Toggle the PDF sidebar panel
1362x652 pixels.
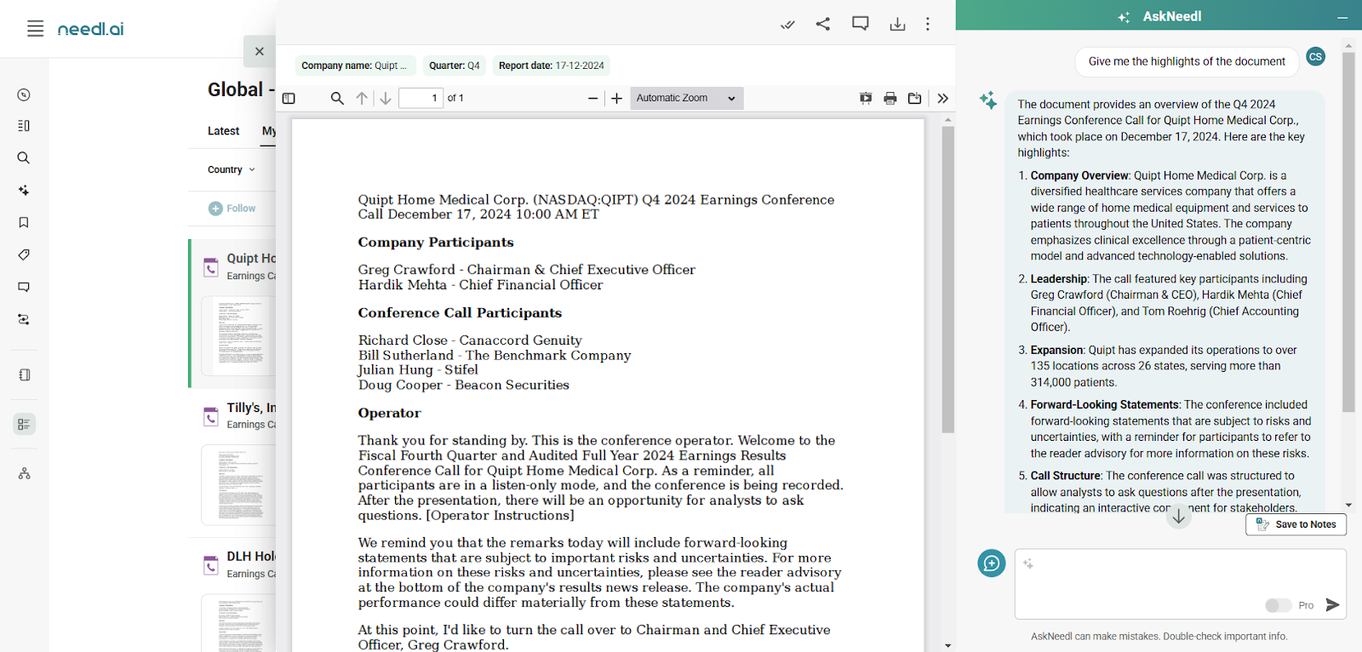tap(289, 99)
